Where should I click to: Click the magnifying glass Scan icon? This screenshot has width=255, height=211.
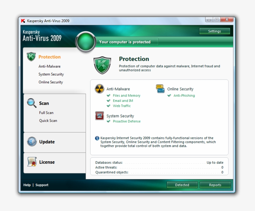coord(32,103)
